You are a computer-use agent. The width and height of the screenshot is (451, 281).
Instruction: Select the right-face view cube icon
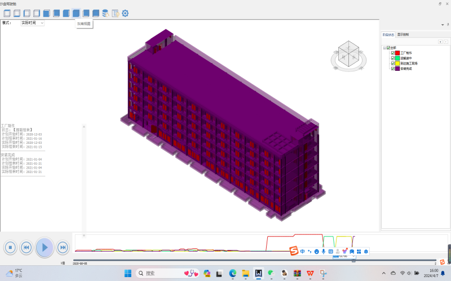(37, 13)
